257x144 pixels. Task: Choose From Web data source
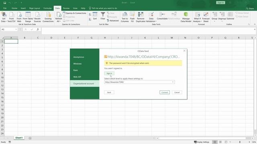tap(19, 17)
